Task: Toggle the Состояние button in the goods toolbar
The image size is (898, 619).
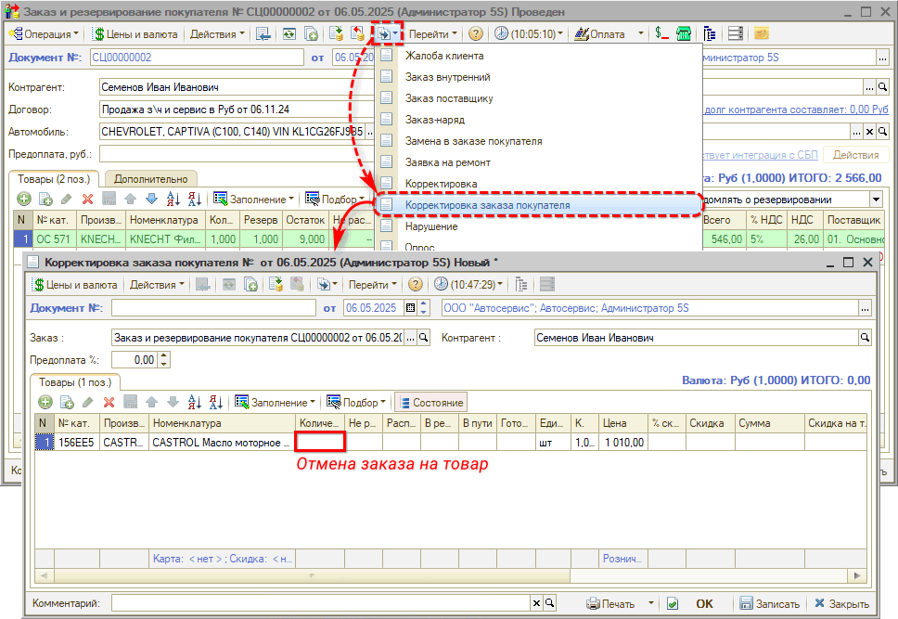Action: [430, 403]
